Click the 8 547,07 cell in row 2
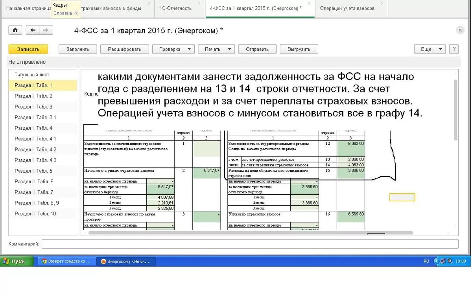Screen dimensions: 472x295 coord(206,173)
